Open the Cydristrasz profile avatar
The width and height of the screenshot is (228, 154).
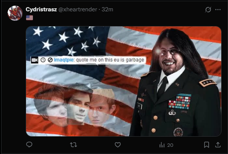tap(15, 13)
